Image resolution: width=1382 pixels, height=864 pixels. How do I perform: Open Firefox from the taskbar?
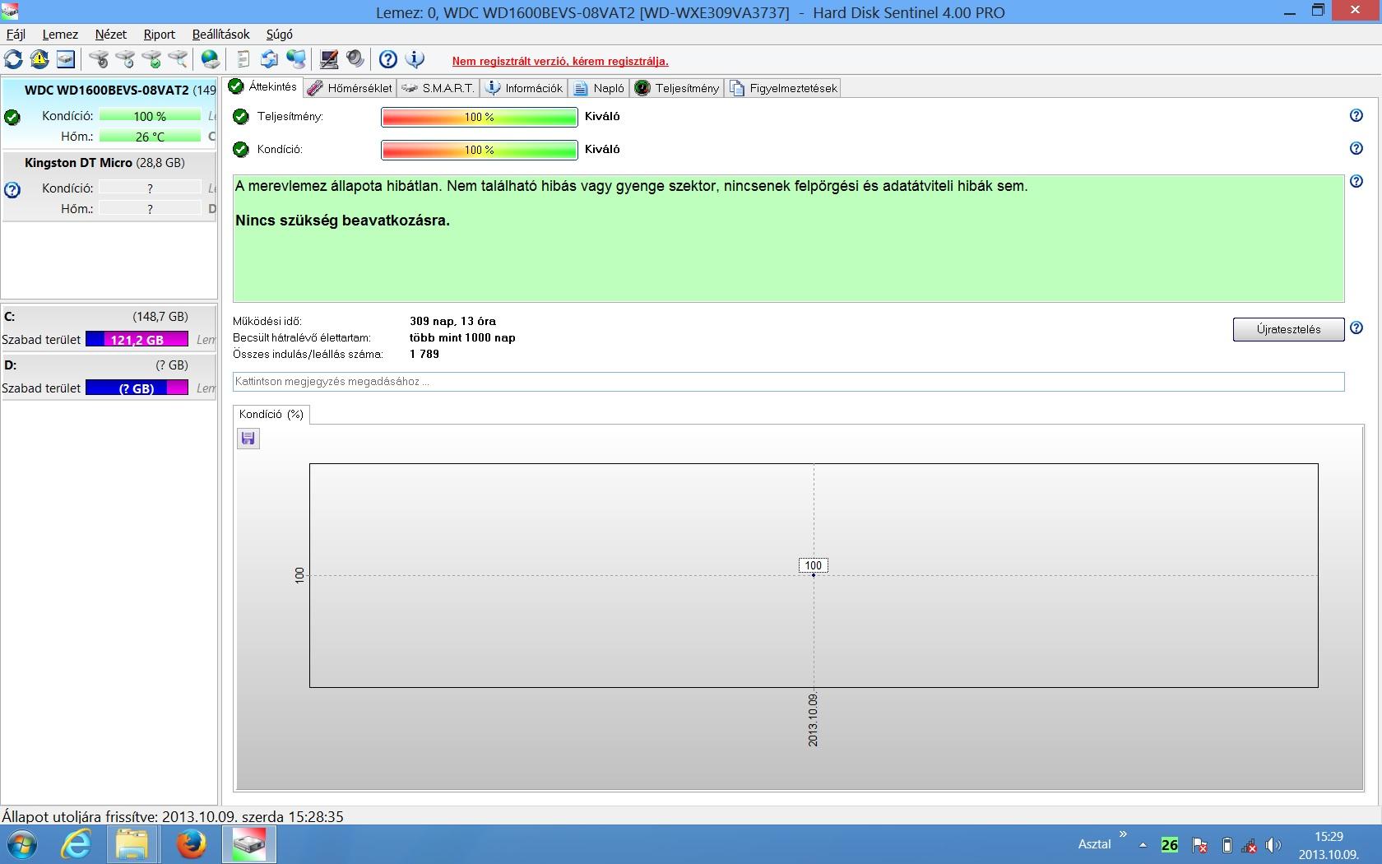[x=191, y=845]
